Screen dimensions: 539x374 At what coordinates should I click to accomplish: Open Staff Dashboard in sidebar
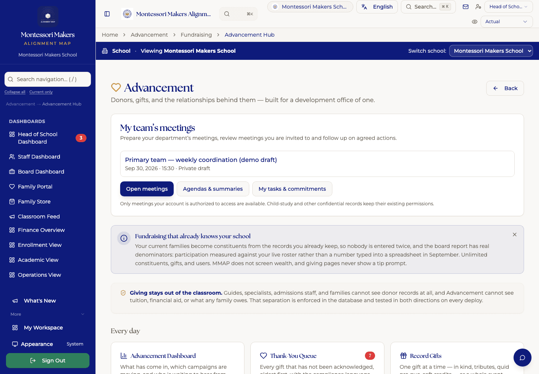48,157
